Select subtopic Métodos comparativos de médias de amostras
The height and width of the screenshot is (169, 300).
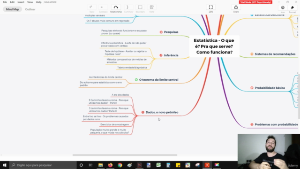point(127,61)
